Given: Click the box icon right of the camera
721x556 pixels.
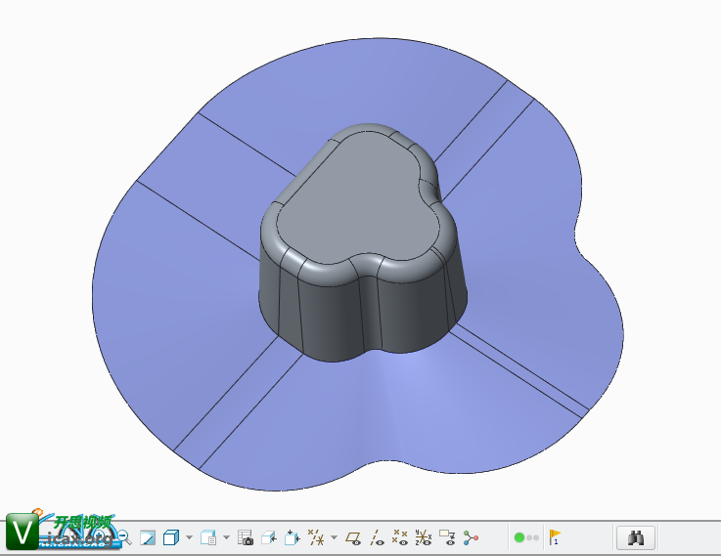Looking at the screenshot, I should pos(268,537).
